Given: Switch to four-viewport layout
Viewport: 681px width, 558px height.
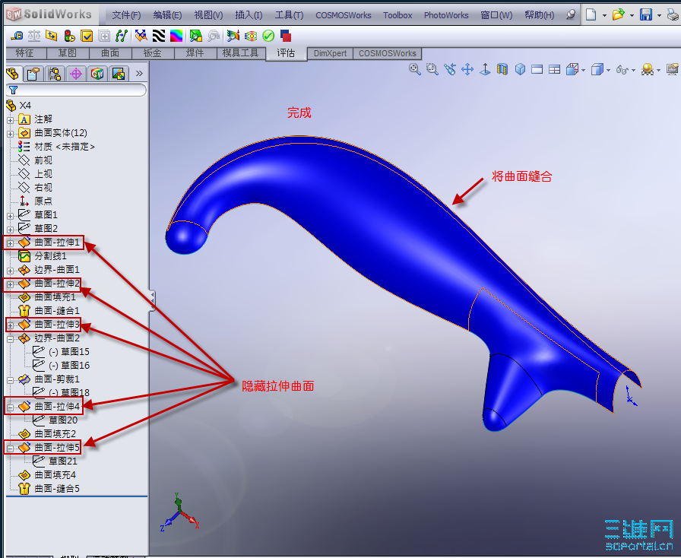Looking at the screenshot, I should click(555, 69).
